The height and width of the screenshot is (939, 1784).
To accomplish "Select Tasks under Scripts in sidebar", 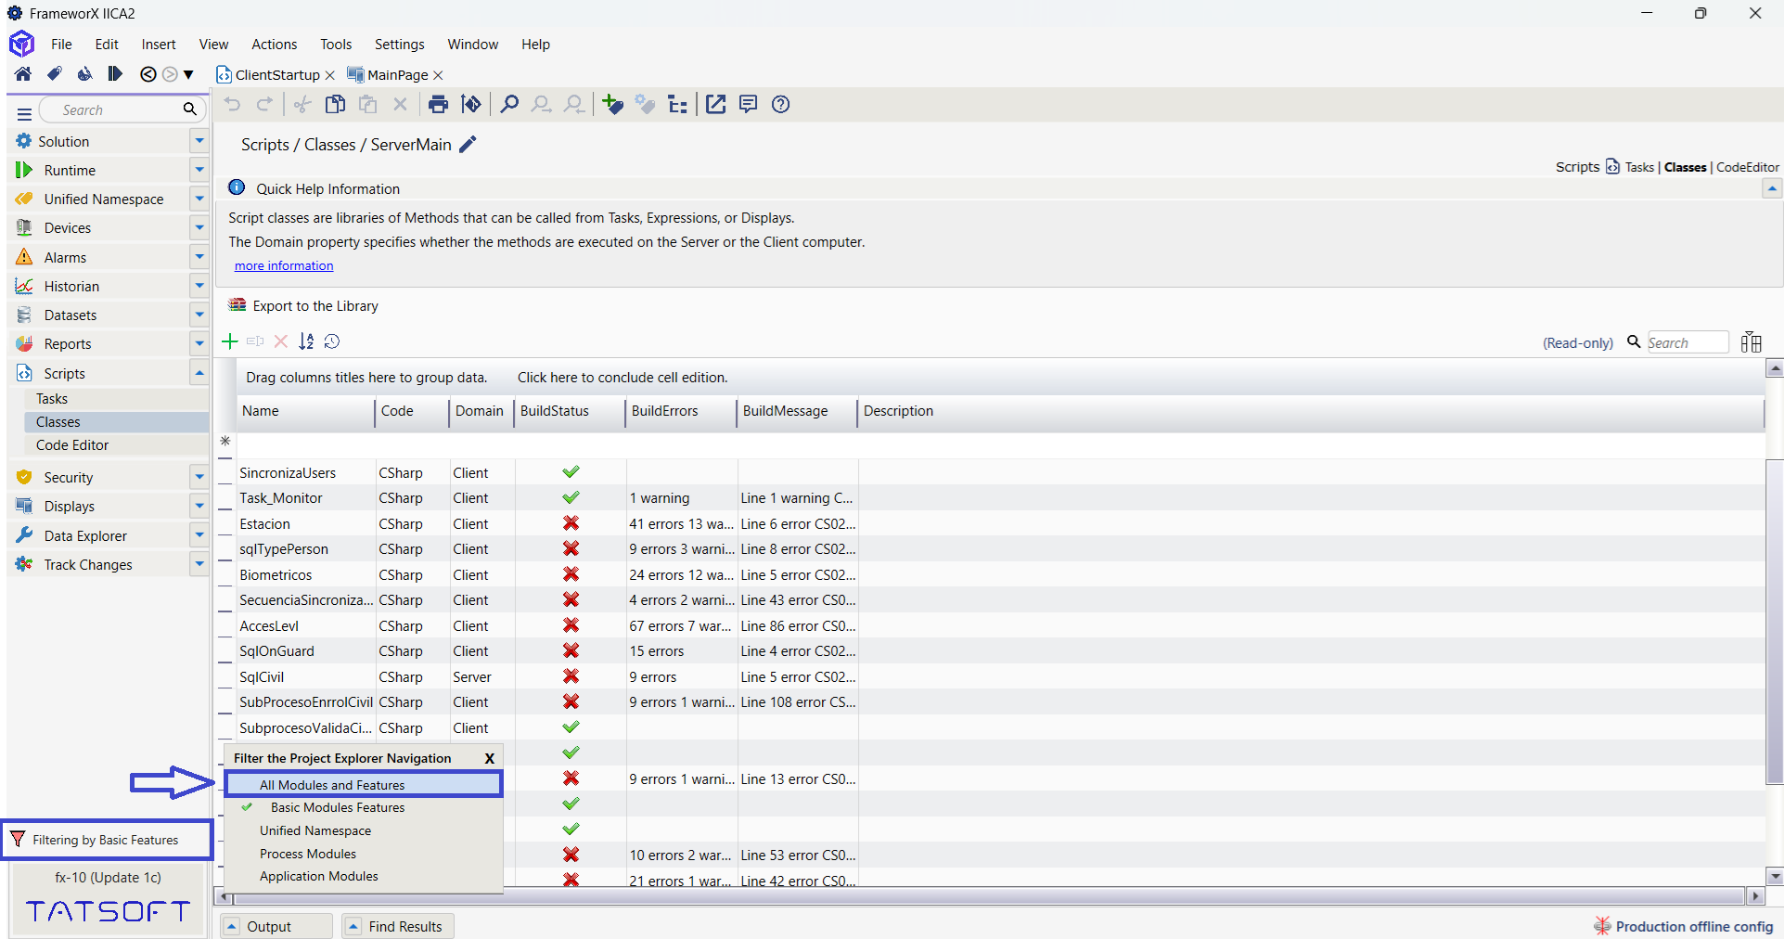I will coord(52,399).
